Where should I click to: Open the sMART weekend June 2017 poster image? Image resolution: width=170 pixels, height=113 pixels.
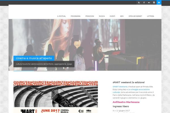tap(56, 97)
